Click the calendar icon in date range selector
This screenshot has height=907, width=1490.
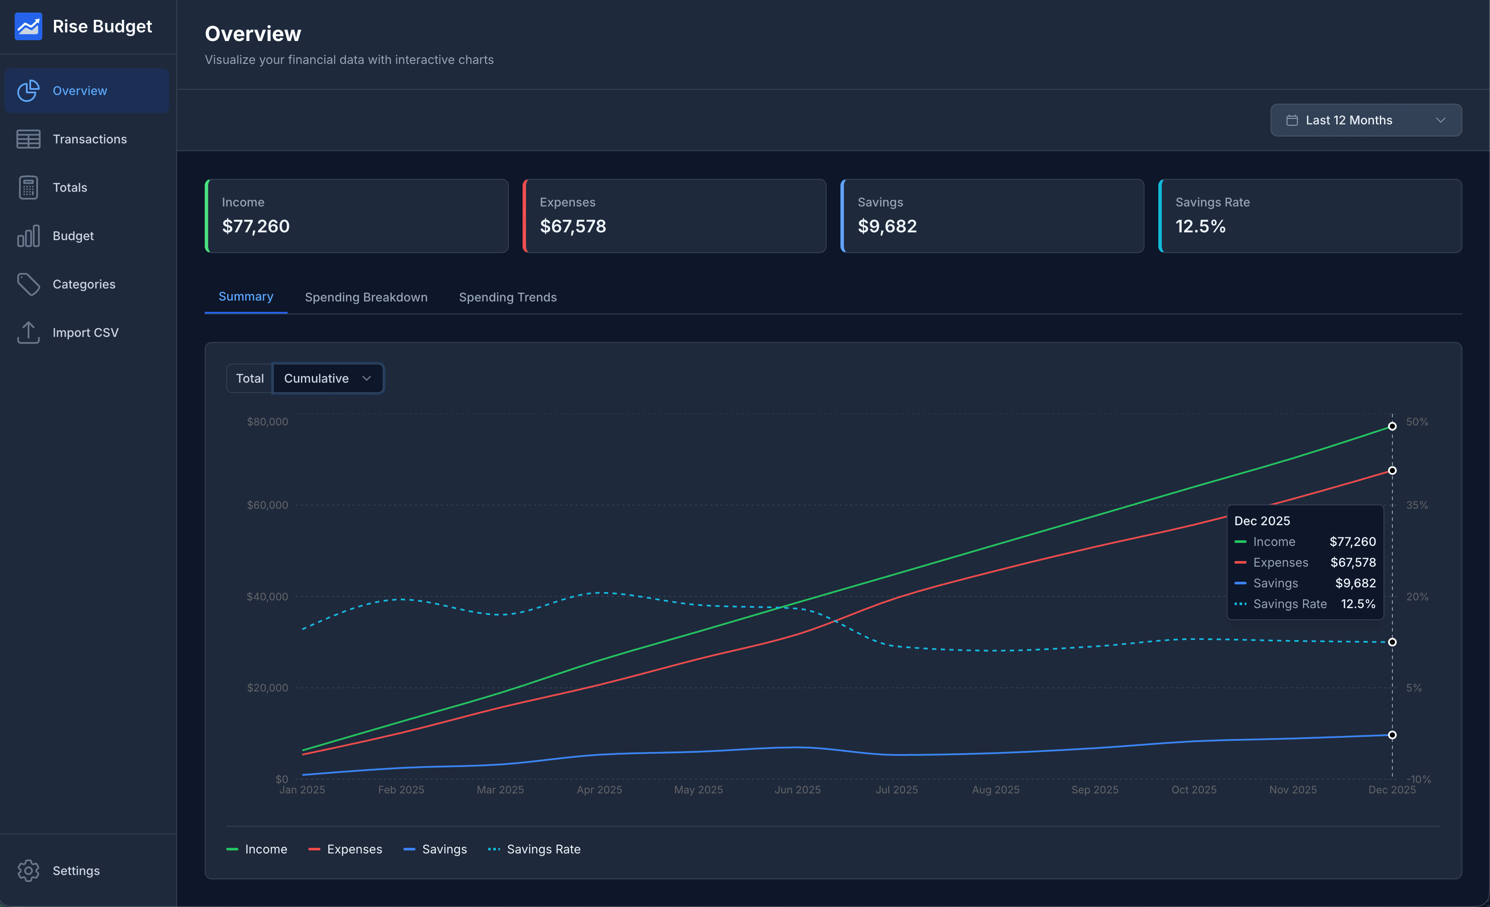point(1293,120)
